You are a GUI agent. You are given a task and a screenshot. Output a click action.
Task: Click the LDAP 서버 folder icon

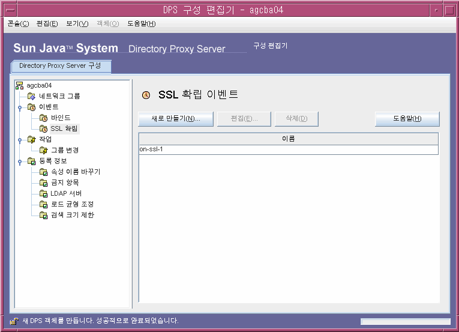[x=43, y=193]
